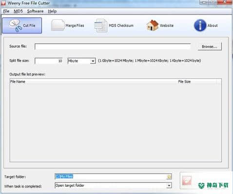Expand the Open target folder dropdown

169,185
